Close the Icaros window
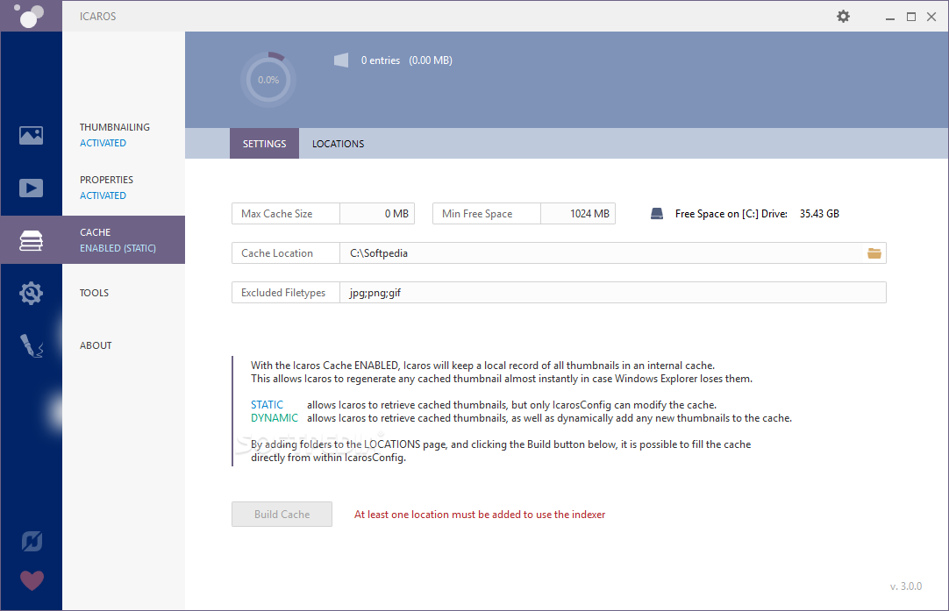 point(931,17)
